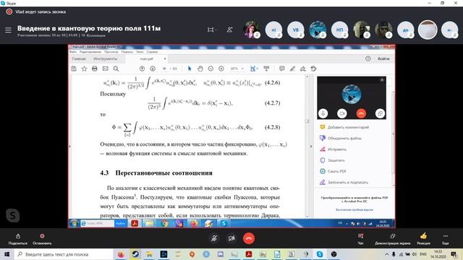This screenshot has width=463, height=260.
Task: Save the PDF with floppy icon
Action: 74,69
